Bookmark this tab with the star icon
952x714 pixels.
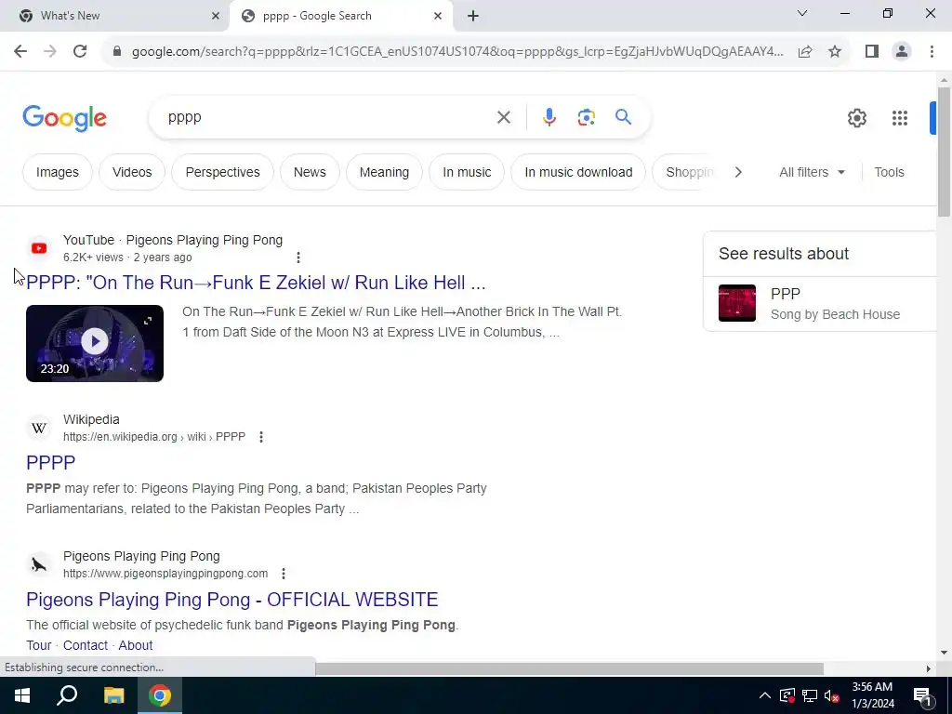pyautogui.click(x=835, y=52)
